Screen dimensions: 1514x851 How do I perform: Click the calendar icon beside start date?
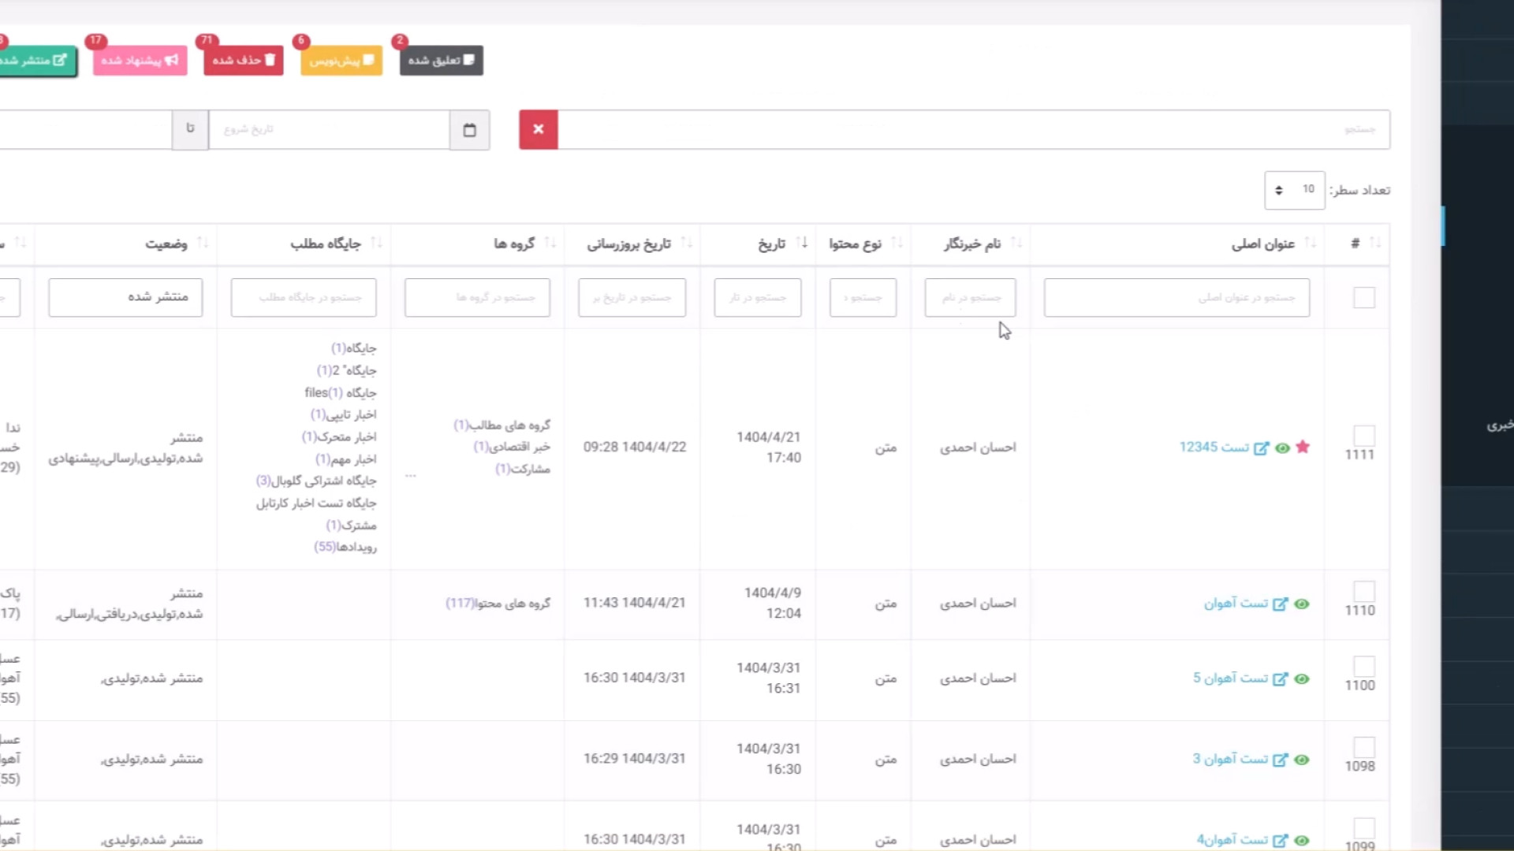[x=469, y=130]
